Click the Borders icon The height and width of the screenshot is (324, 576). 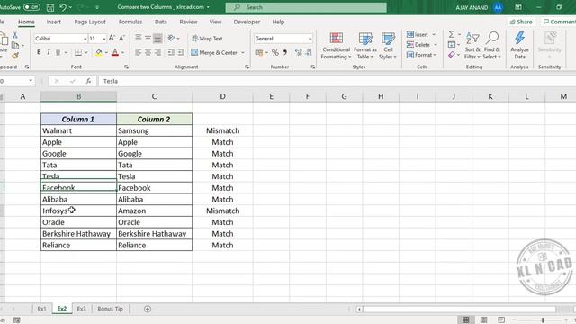(78, 52)
